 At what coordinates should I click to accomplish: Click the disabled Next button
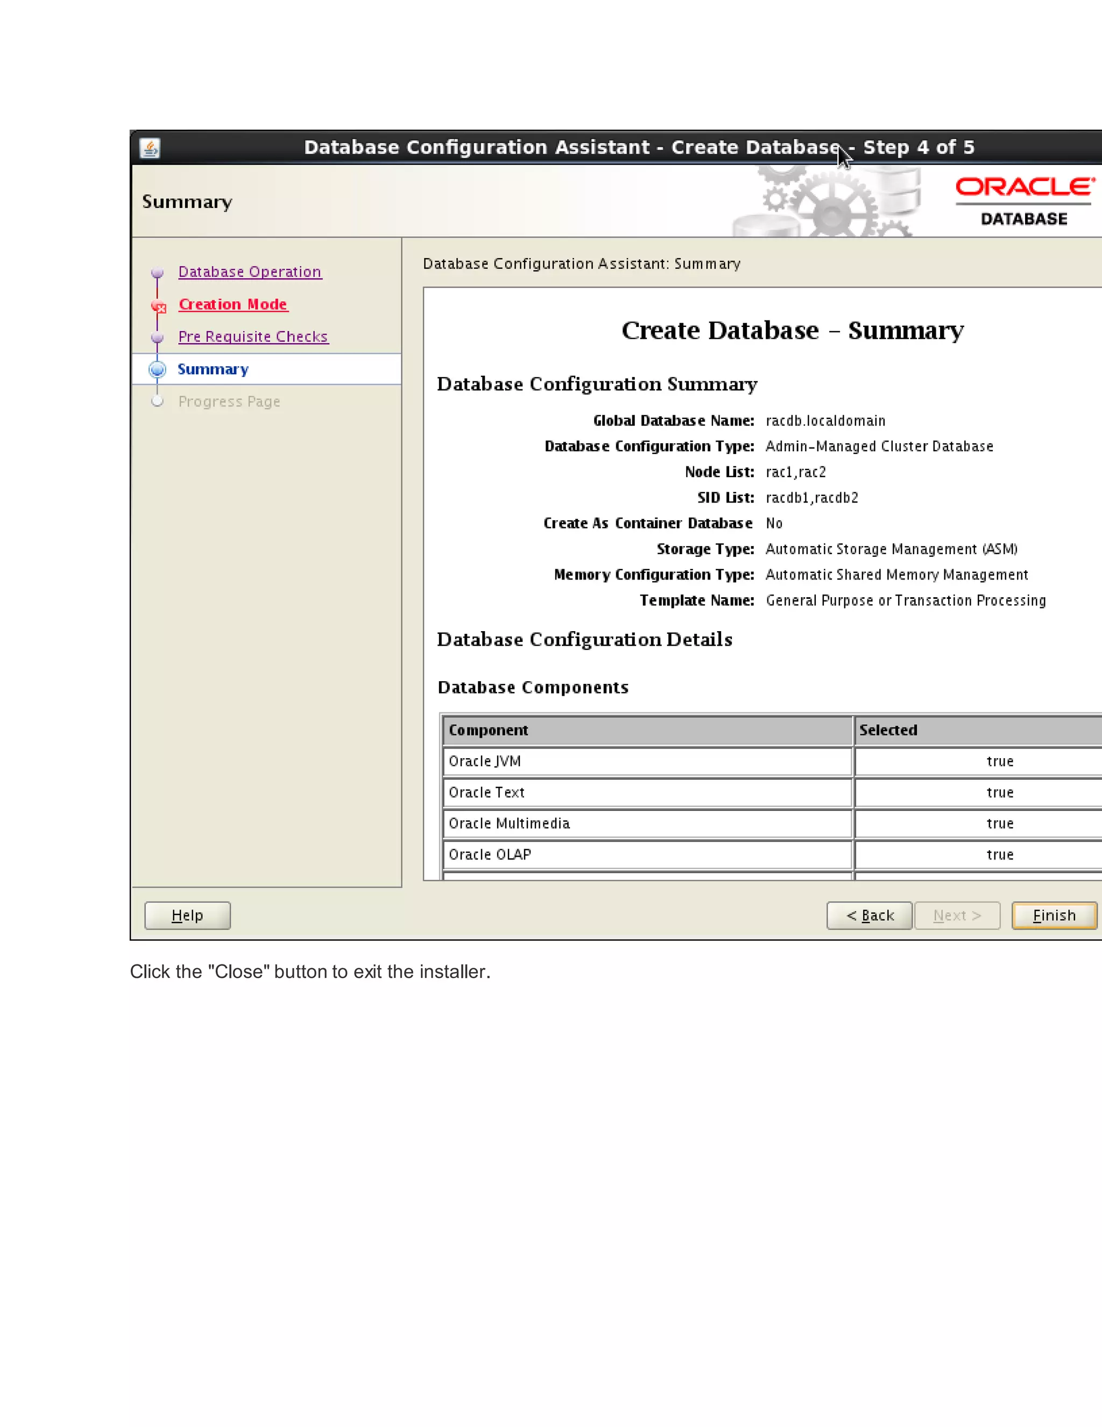(x=957, y=915)
